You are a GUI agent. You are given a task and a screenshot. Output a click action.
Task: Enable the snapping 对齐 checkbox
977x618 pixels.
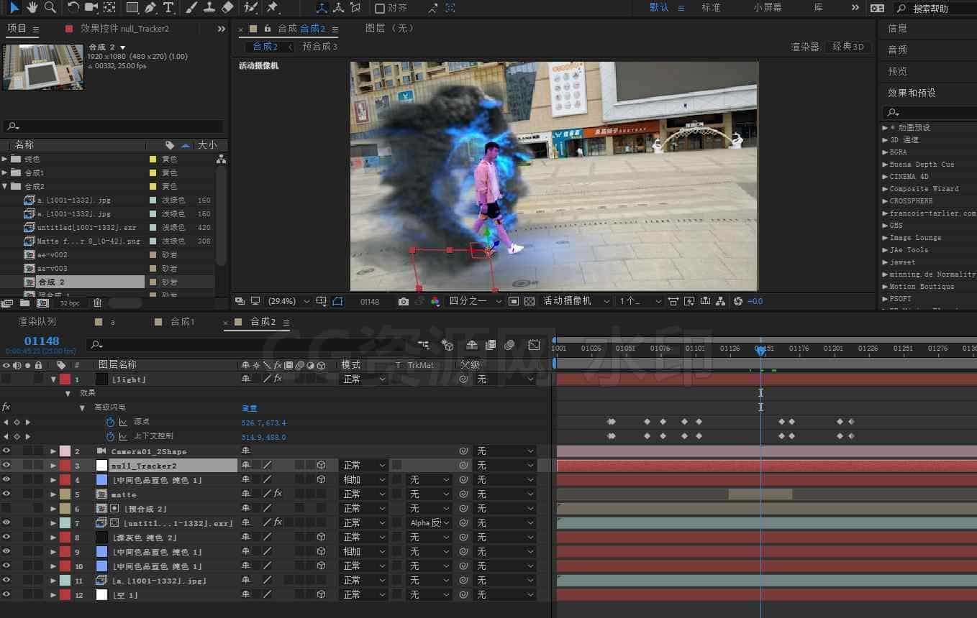380,8
